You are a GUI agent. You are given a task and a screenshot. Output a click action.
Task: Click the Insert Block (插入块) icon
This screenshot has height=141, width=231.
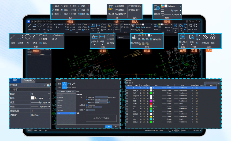coord(111,8)
